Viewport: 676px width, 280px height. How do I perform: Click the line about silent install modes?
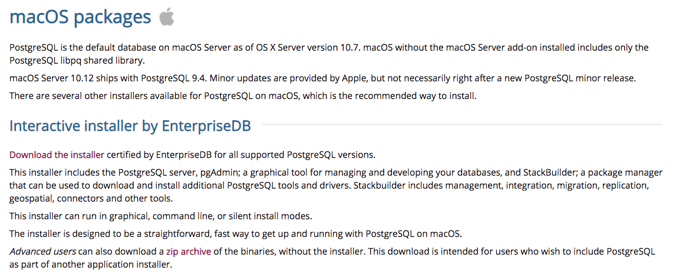coord(160,215)
